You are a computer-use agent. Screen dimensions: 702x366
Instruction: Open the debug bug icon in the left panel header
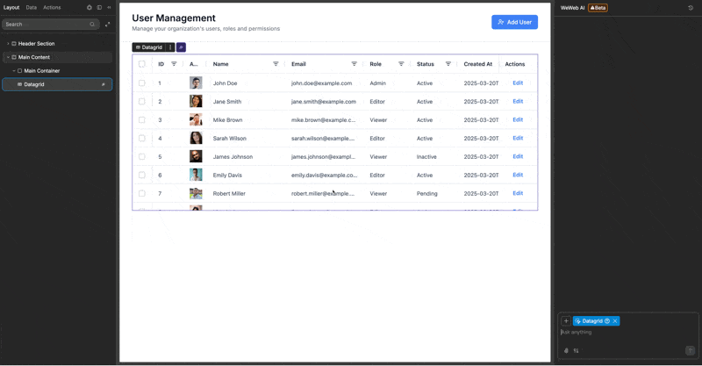click(90, 8)
